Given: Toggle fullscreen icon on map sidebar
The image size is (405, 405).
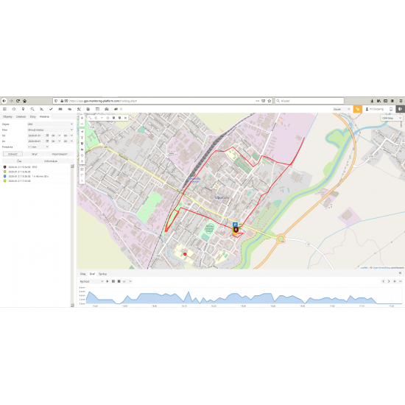Looking at the screenshot, I should (x=82, y=169).
